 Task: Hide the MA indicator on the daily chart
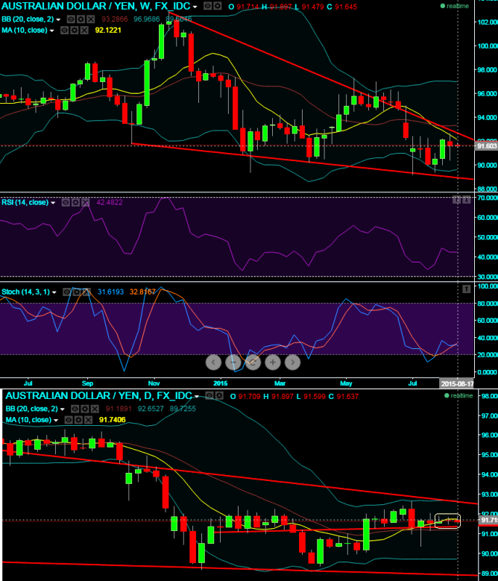pyautogui.click(x=69, y=420)
